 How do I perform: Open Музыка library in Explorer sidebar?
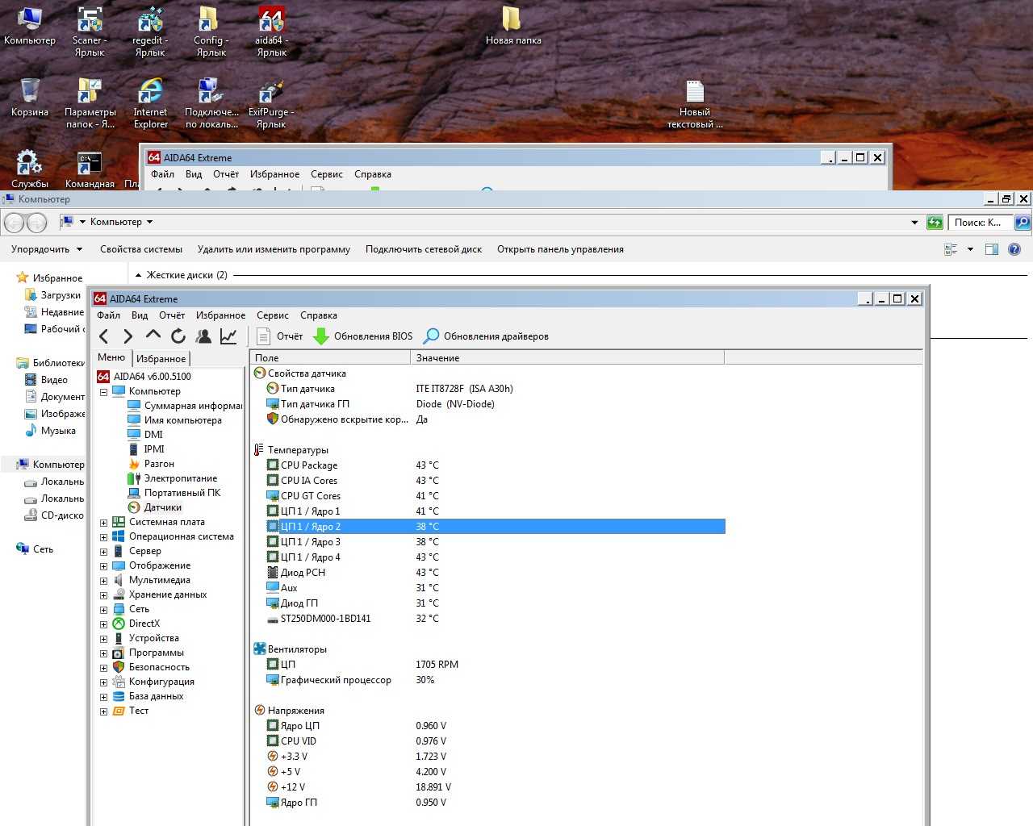(50, 431)
